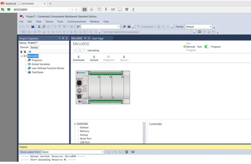
Task: Open the Theme Default dropdown
Action: click(210, 27)
